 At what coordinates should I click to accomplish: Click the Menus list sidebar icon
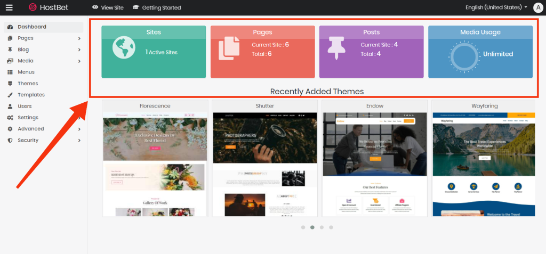point(10,72)
